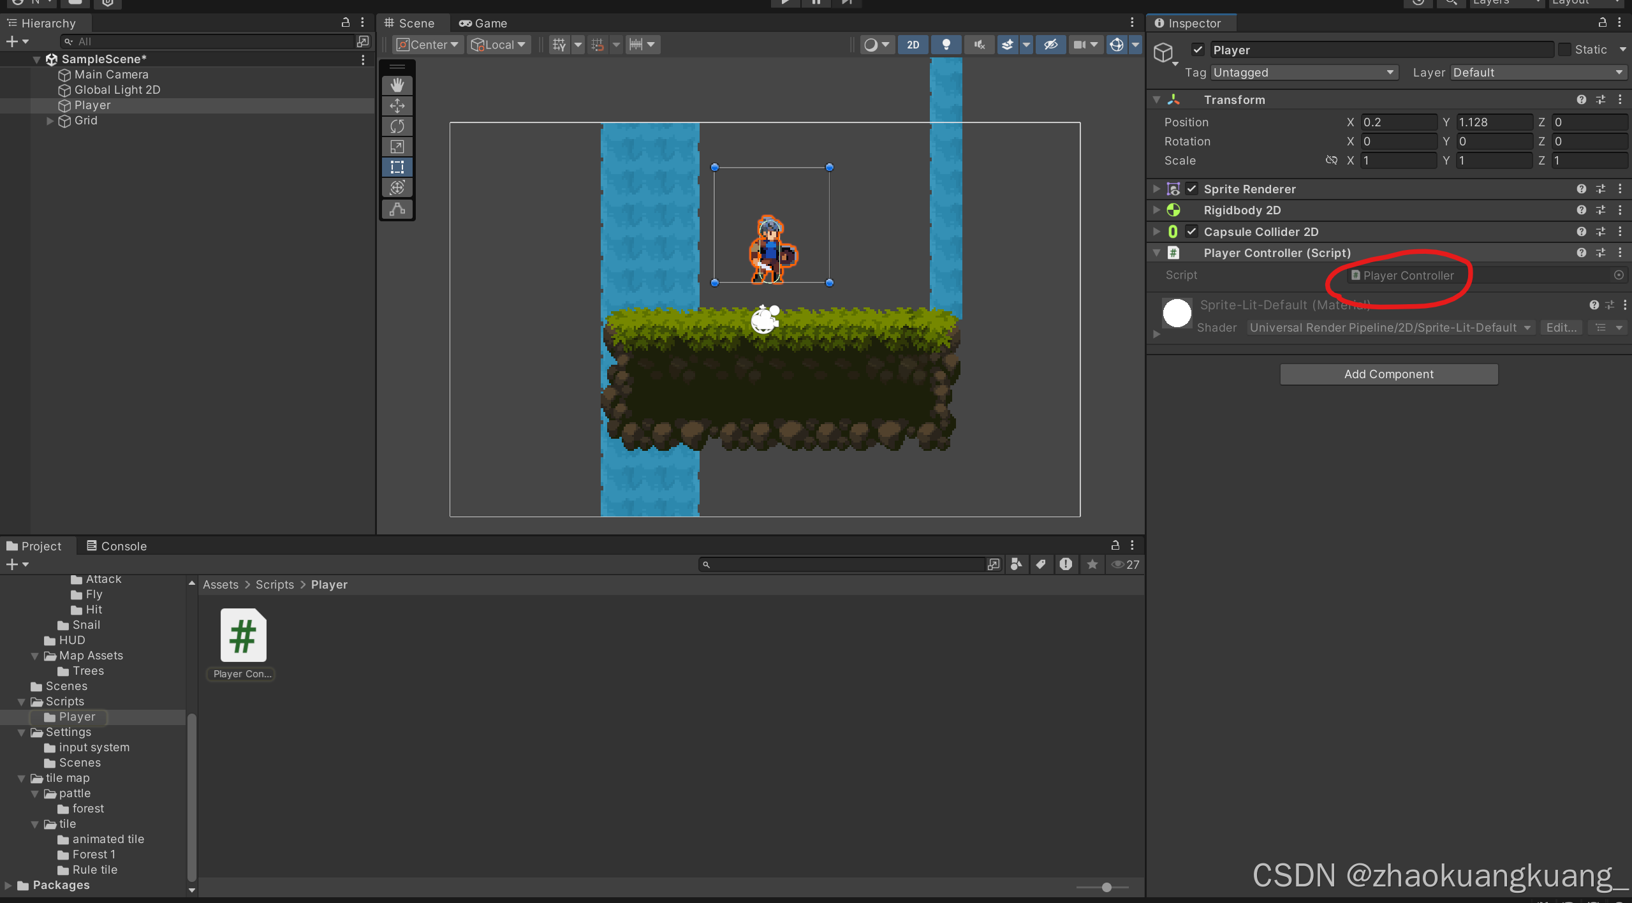The width and height of the screenshot is (1632, 903).
Task: Switch to the Game tab
Action: point(483,23)
